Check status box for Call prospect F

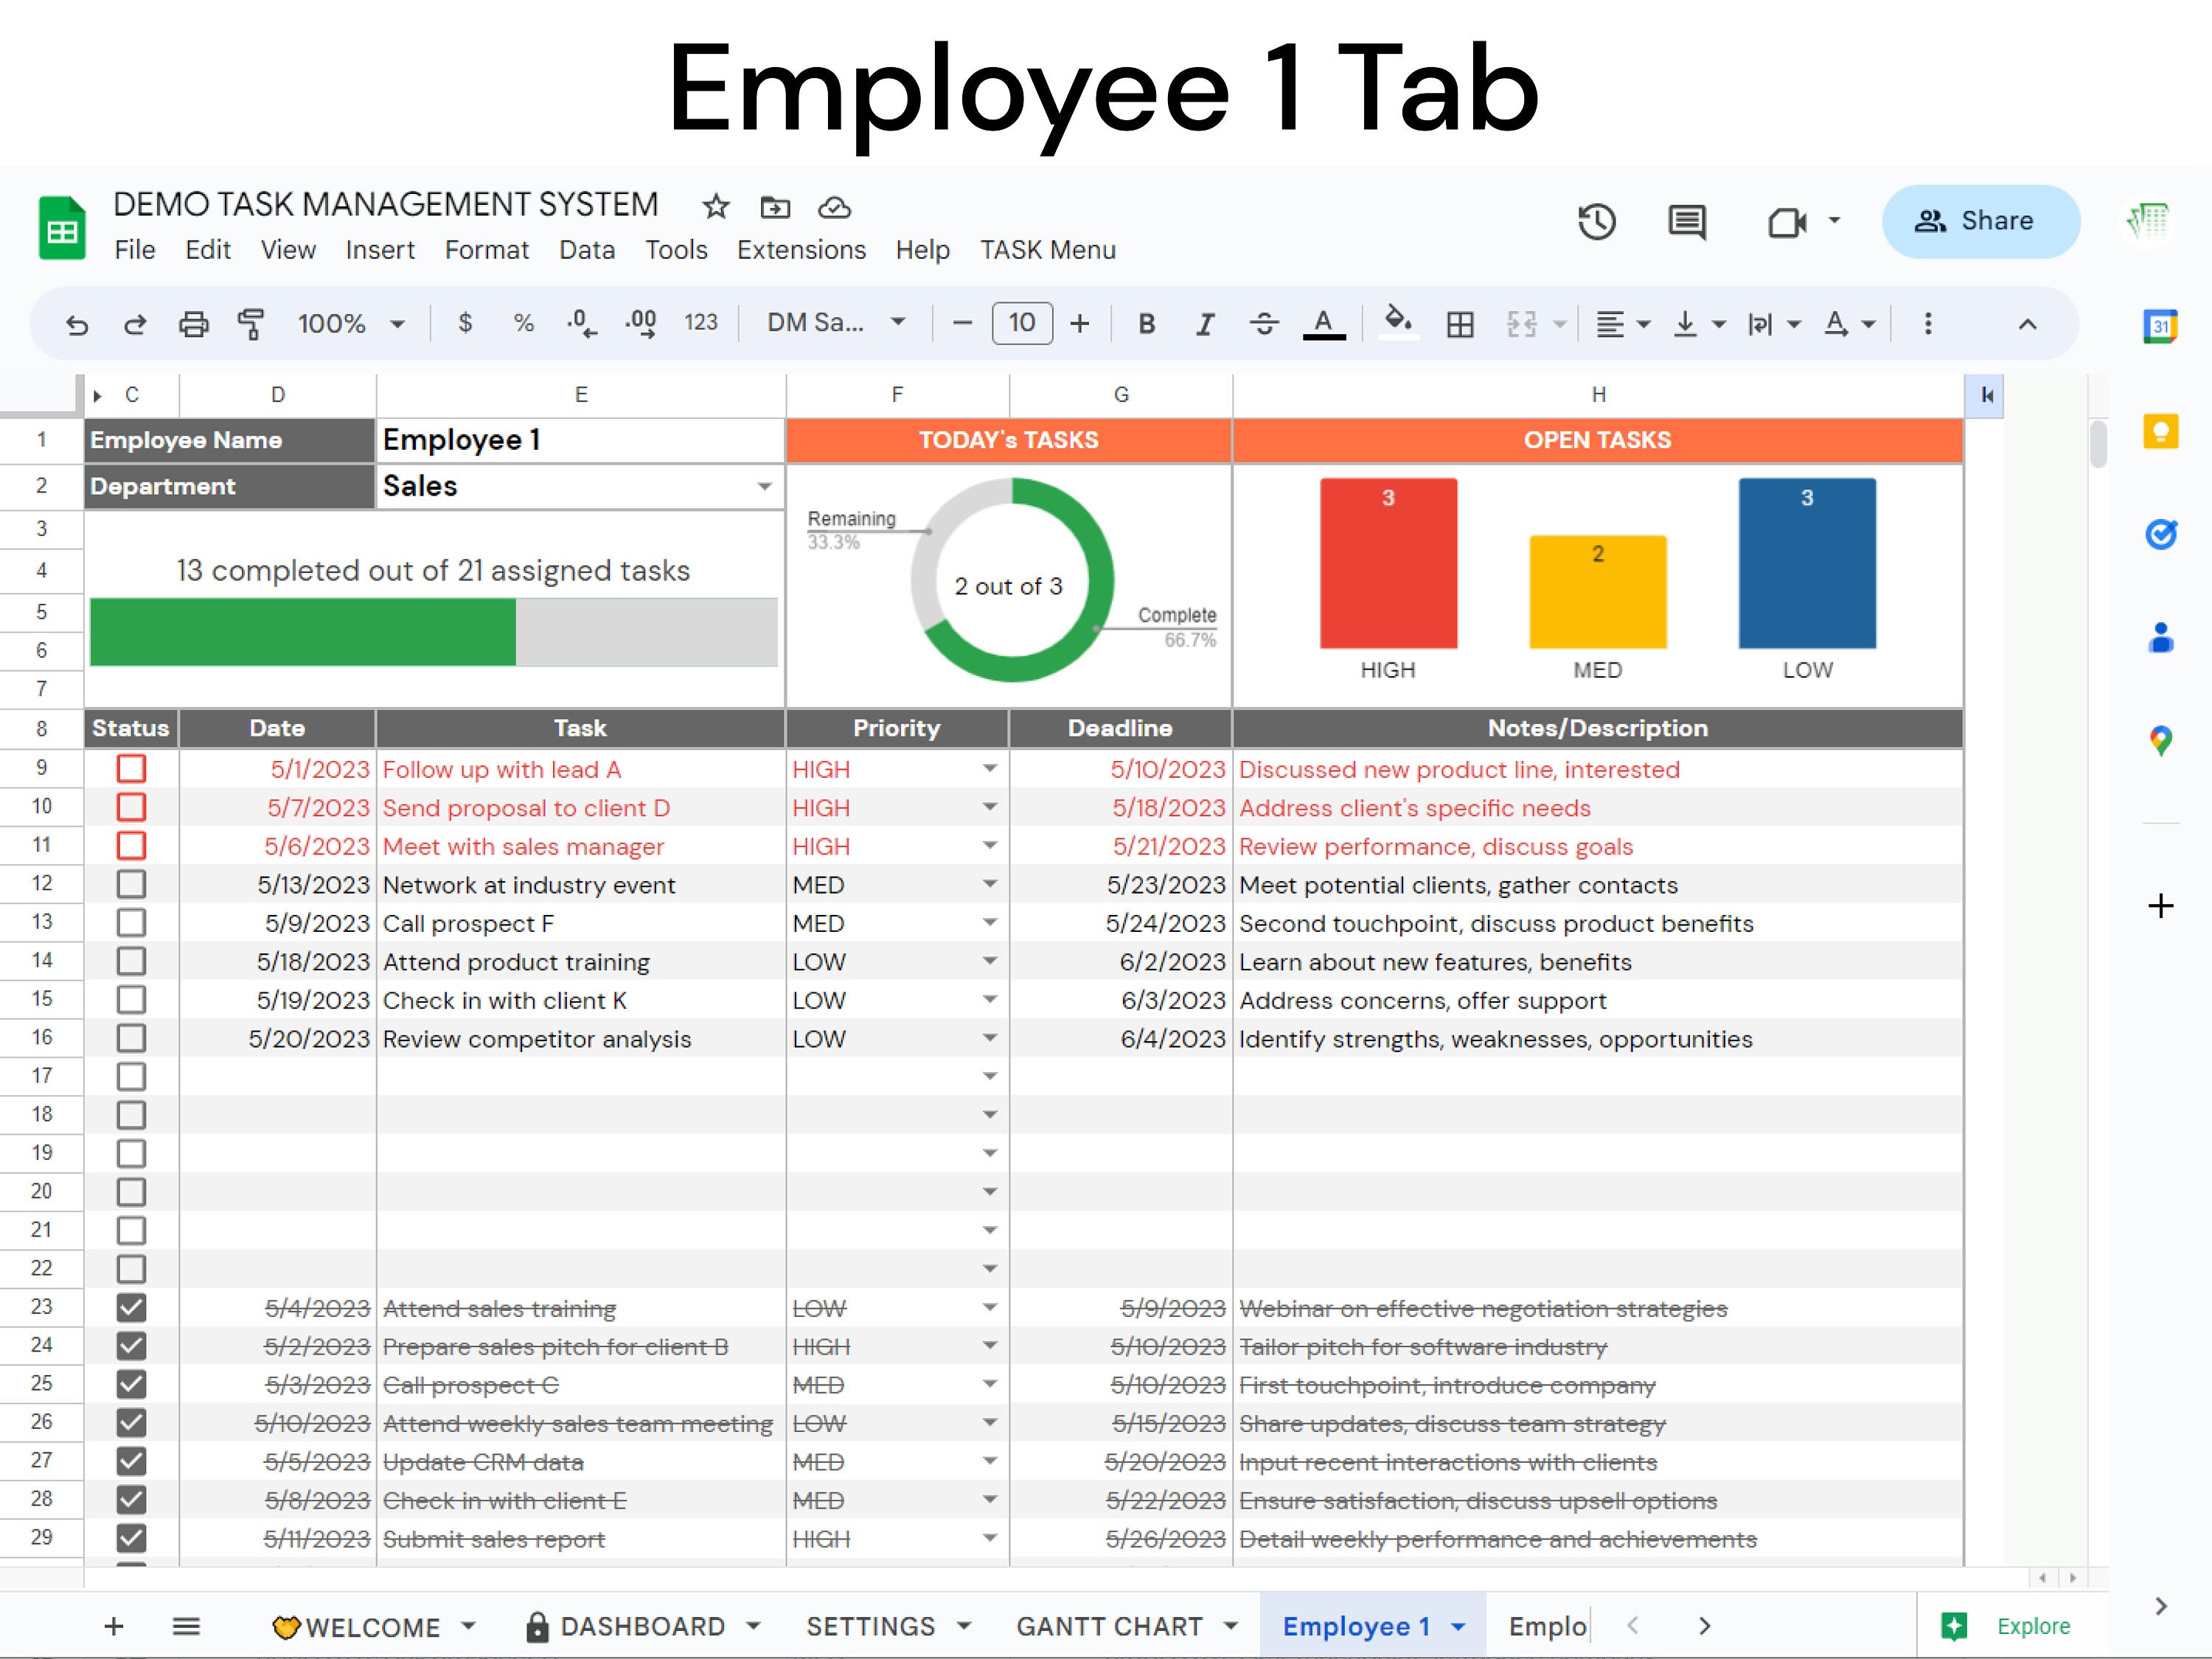tap(131, 923)
